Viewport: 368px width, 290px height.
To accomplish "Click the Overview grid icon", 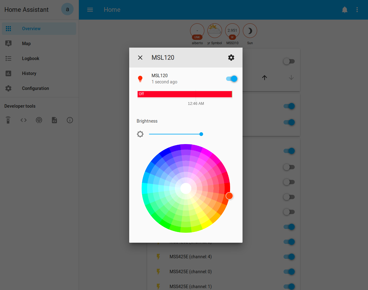I will pyautogui.click(x=8, y=29).
